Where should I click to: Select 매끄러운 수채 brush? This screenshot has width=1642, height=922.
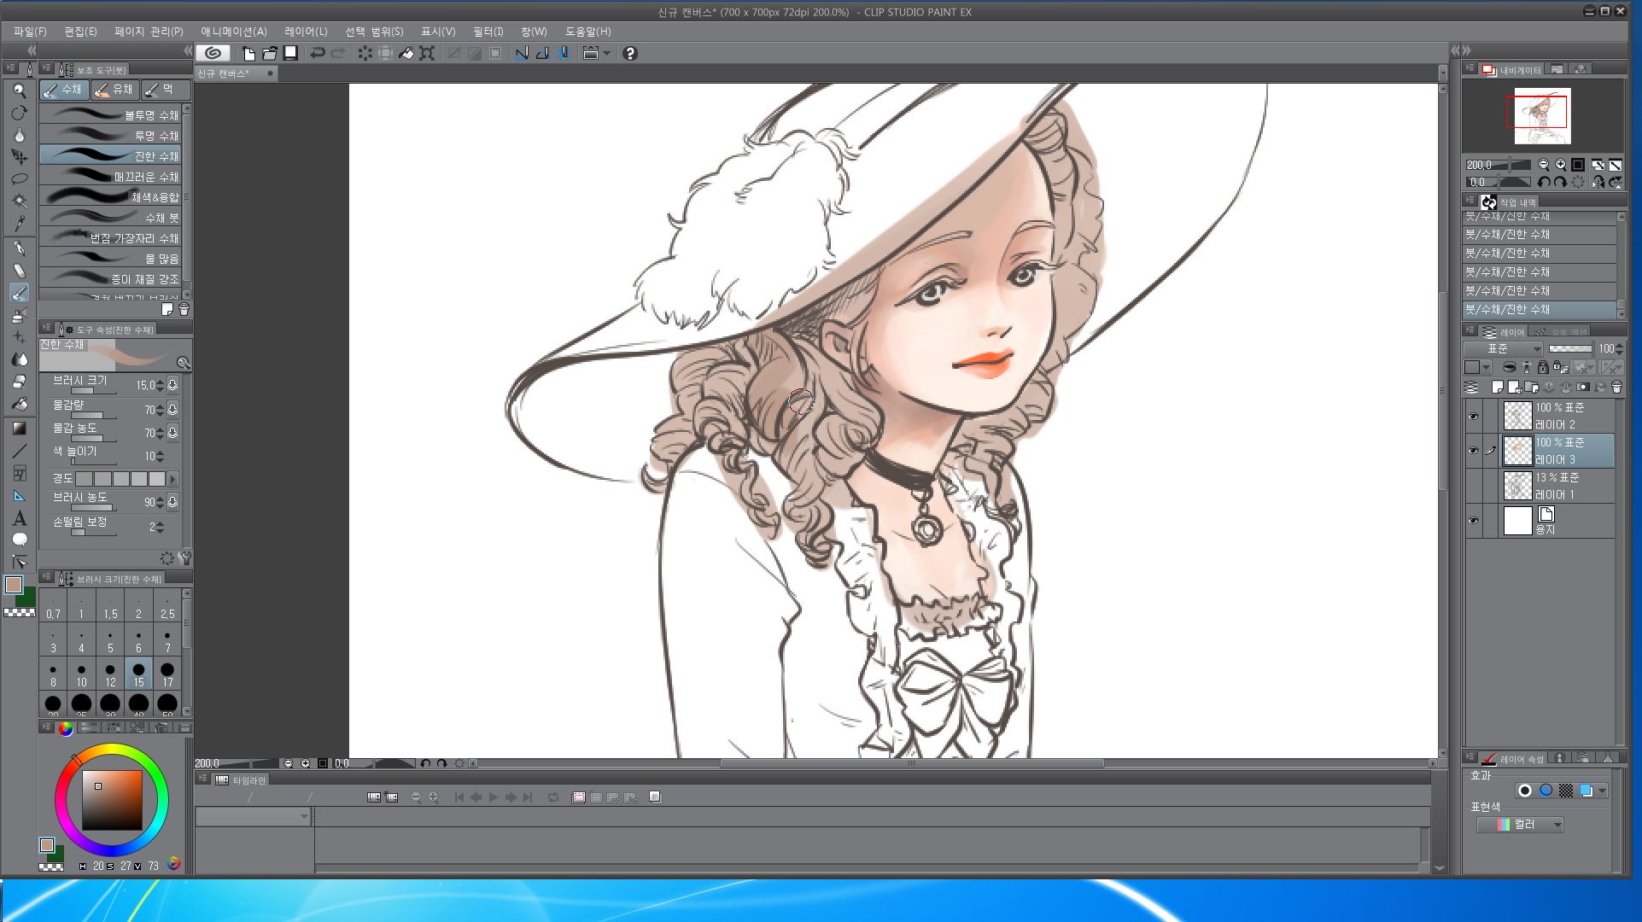click(110, 176)
